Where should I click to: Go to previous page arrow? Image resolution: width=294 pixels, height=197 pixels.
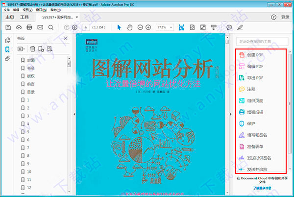67,27
